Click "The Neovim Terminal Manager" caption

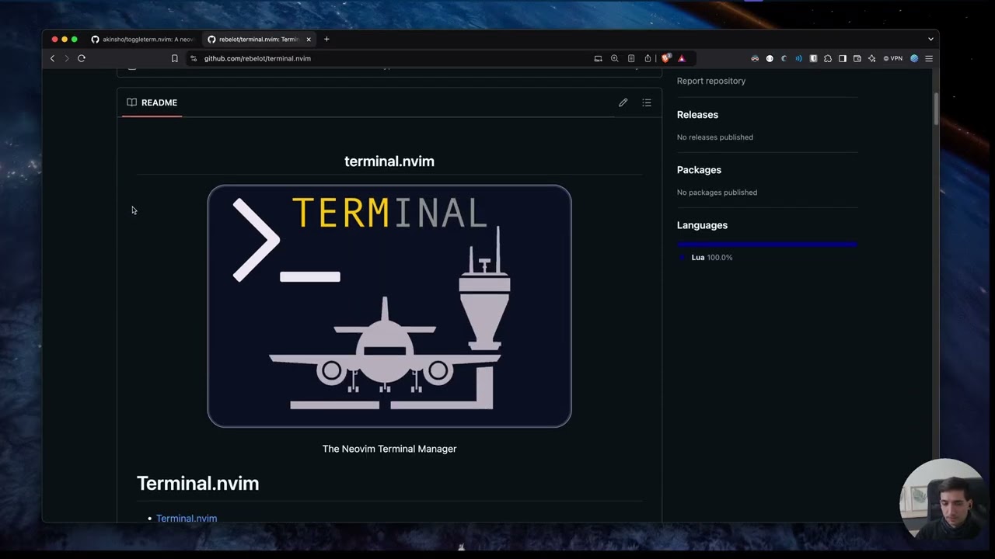pos(389,449)
